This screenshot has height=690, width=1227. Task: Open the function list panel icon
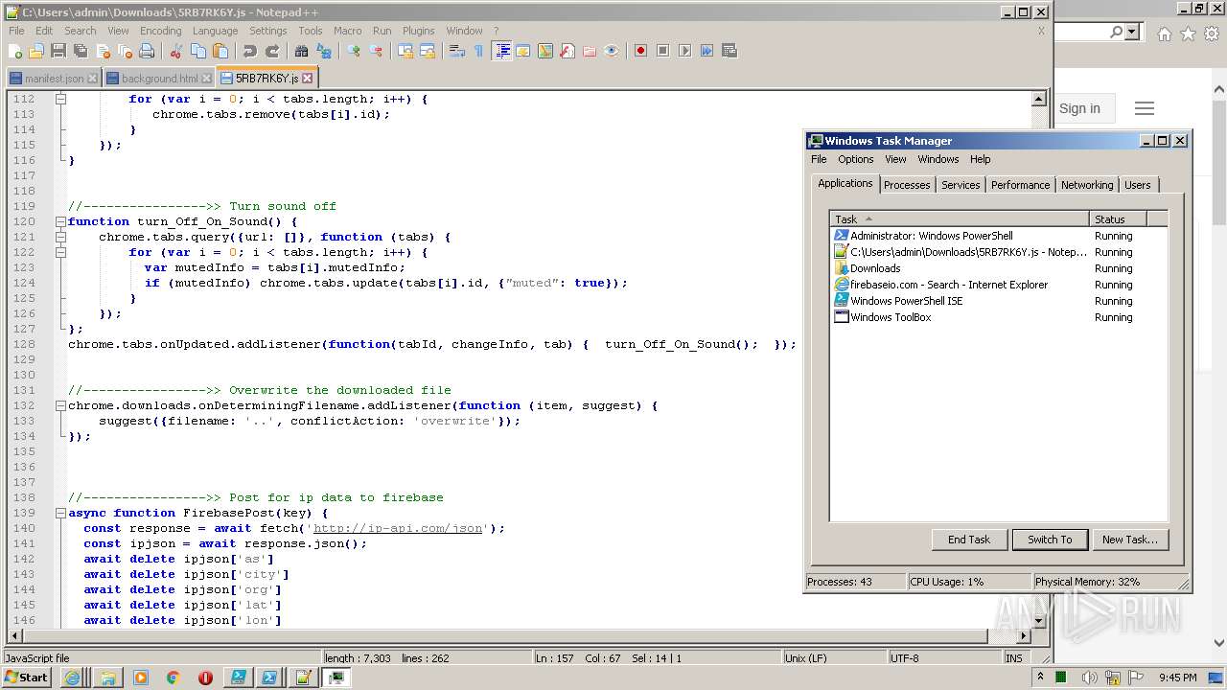[x=567, y=51]
